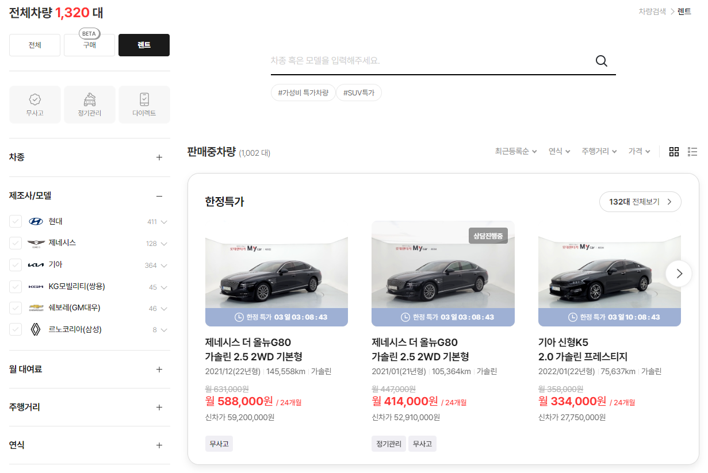Expand 기아 models chevron
This screenshot has height=473, width=708.
[164, 266]
